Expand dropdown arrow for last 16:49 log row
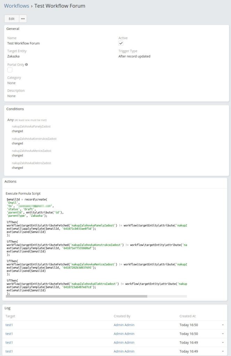Image resolution: width=231 pixels, height=356 pixels. [x=223, y=351]
